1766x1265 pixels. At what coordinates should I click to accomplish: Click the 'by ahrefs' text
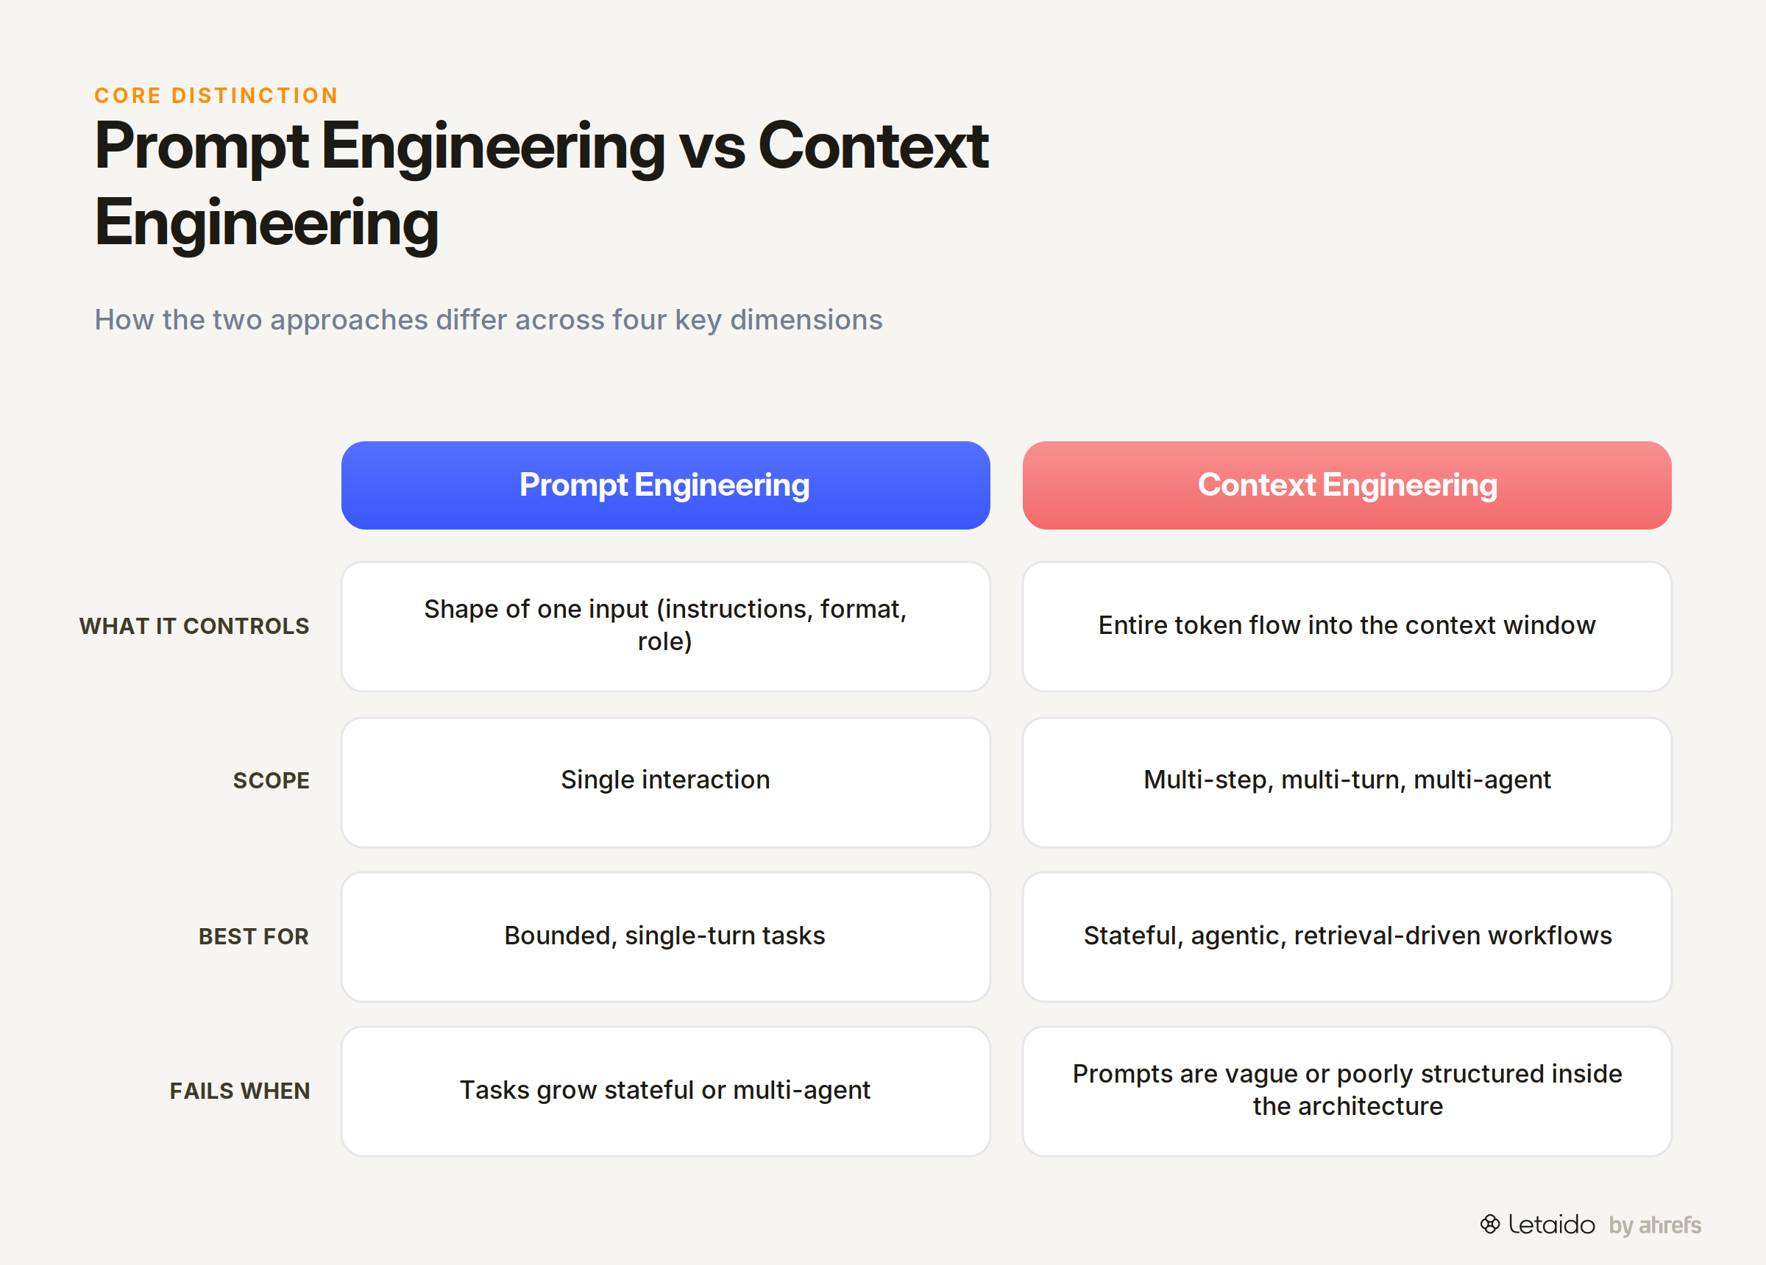(x=1655, y=1225)
